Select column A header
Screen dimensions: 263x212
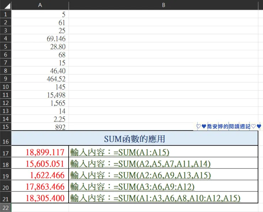pos(40,5)
